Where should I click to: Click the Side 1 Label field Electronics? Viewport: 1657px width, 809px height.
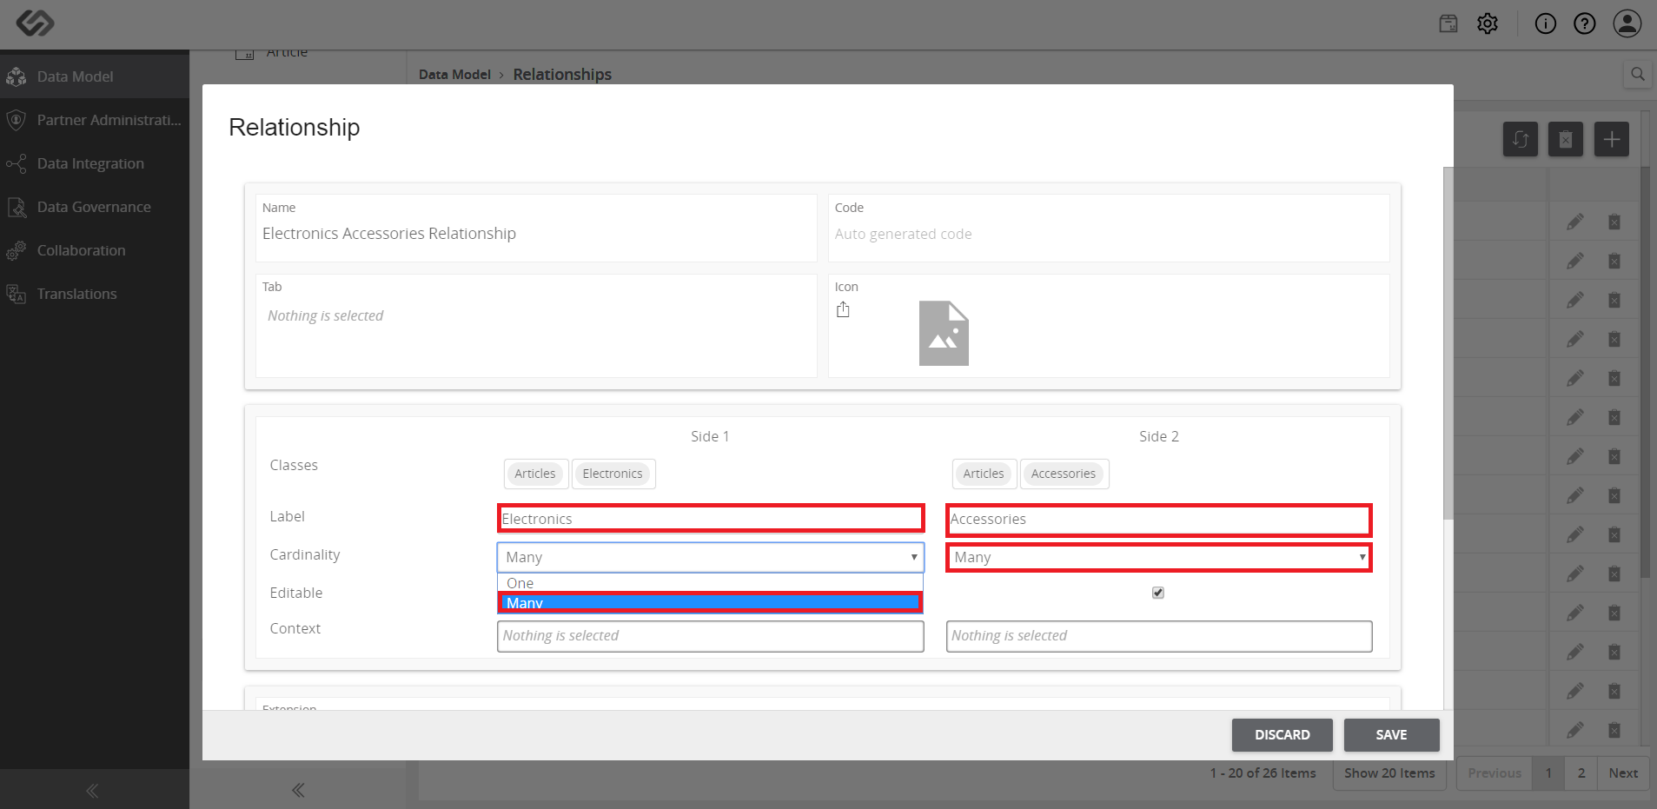click(x=710, y=519)
